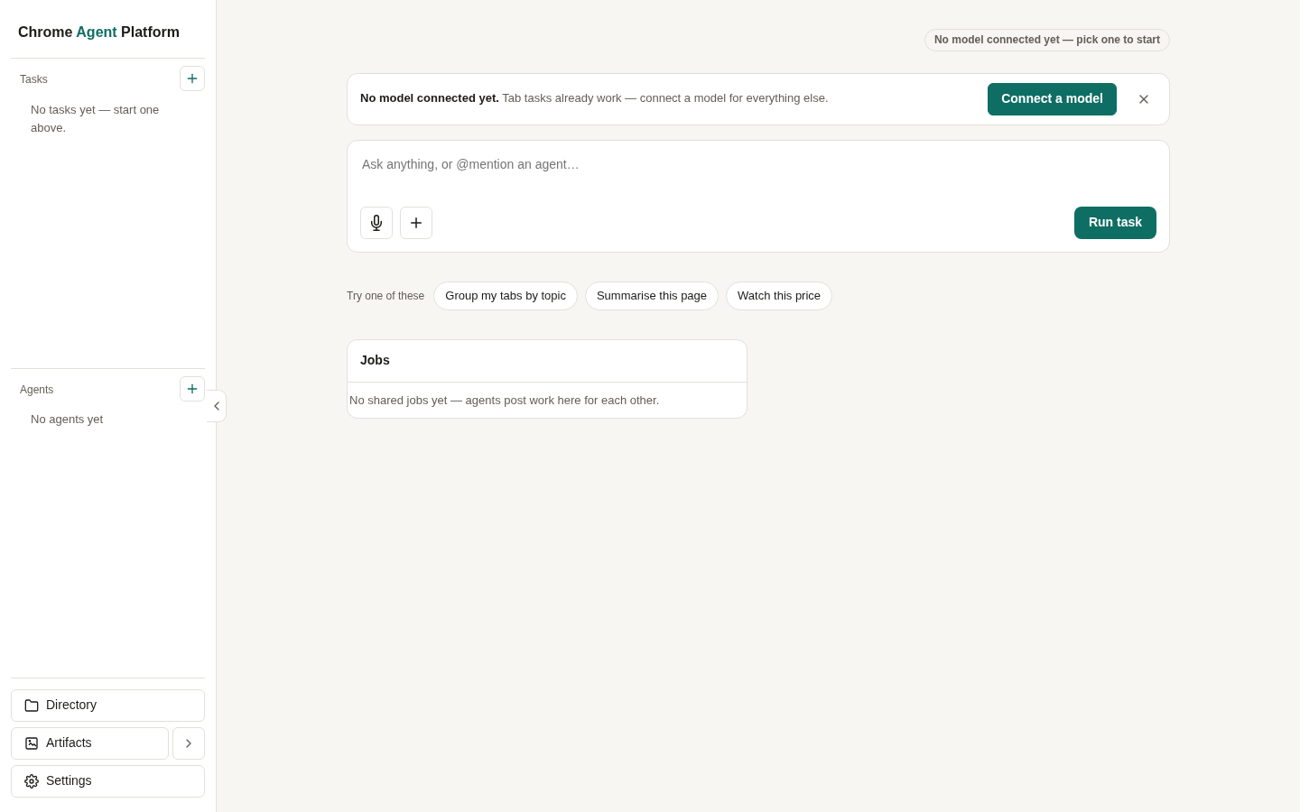Open Settings from the sidebar
The image size is (1300, 812).
coord(107,781)
